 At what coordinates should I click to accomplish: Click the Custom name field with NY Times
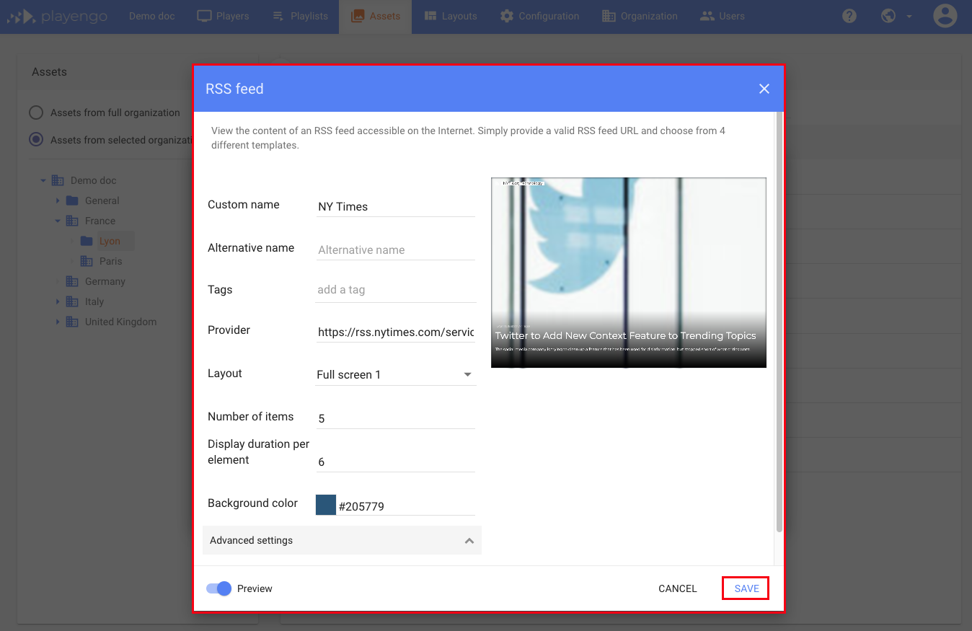click(x=396, y=206)
